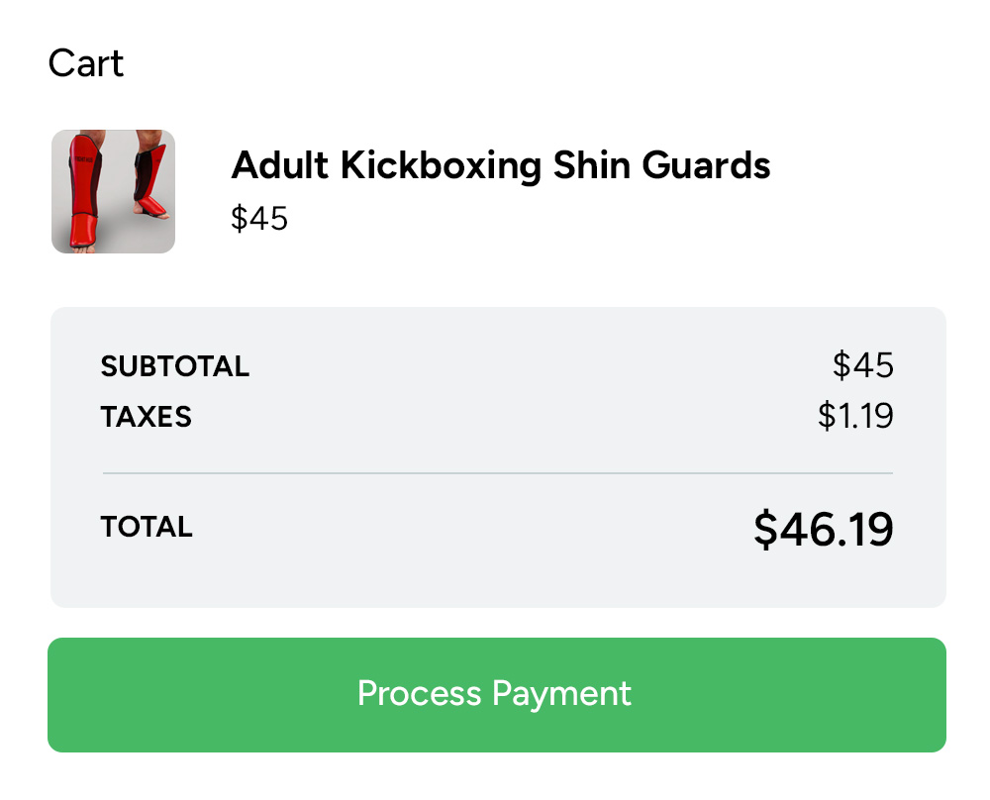
Task: Click the divider line above TOTAL
Action: pos(497,473)
